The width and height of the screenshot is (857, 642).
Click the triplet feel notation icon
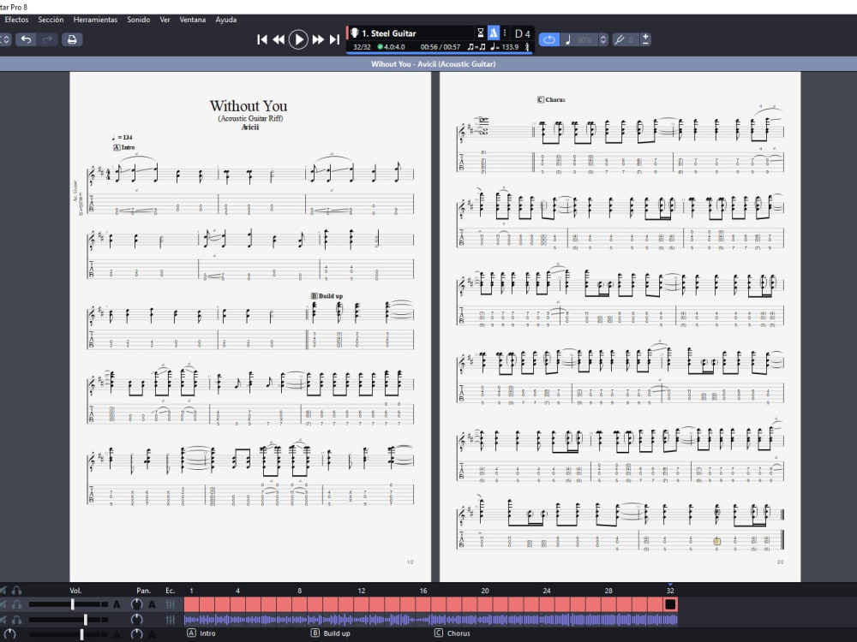tap(476, 47)
